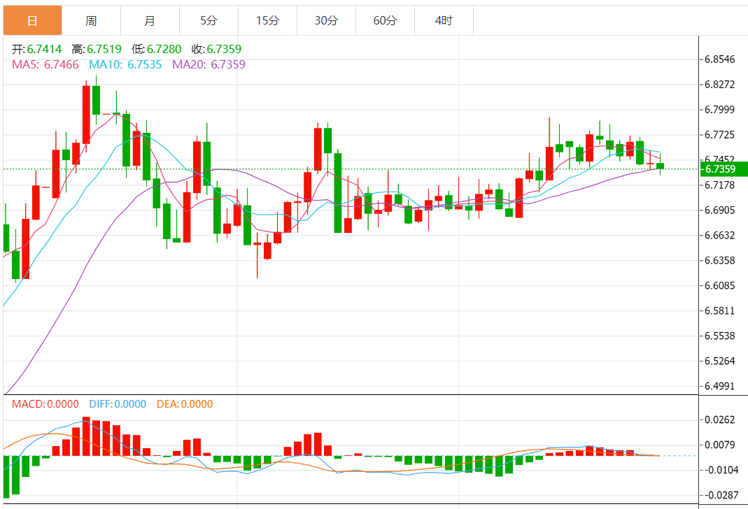Click the 6.6085 price axis label
The width and height of the screenshot is (748, 509).
point(719,285)
